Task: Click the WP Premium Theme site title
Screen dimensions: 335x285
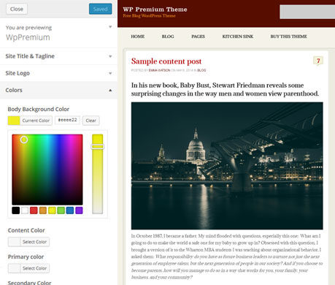Action: (x=155, y=9)
